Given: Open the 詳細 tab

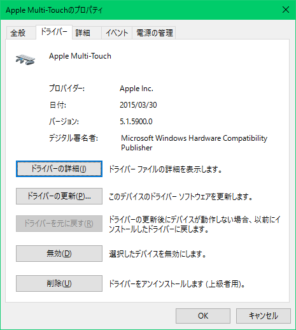Looking at the screenshot, I should [x=87, y=32].
